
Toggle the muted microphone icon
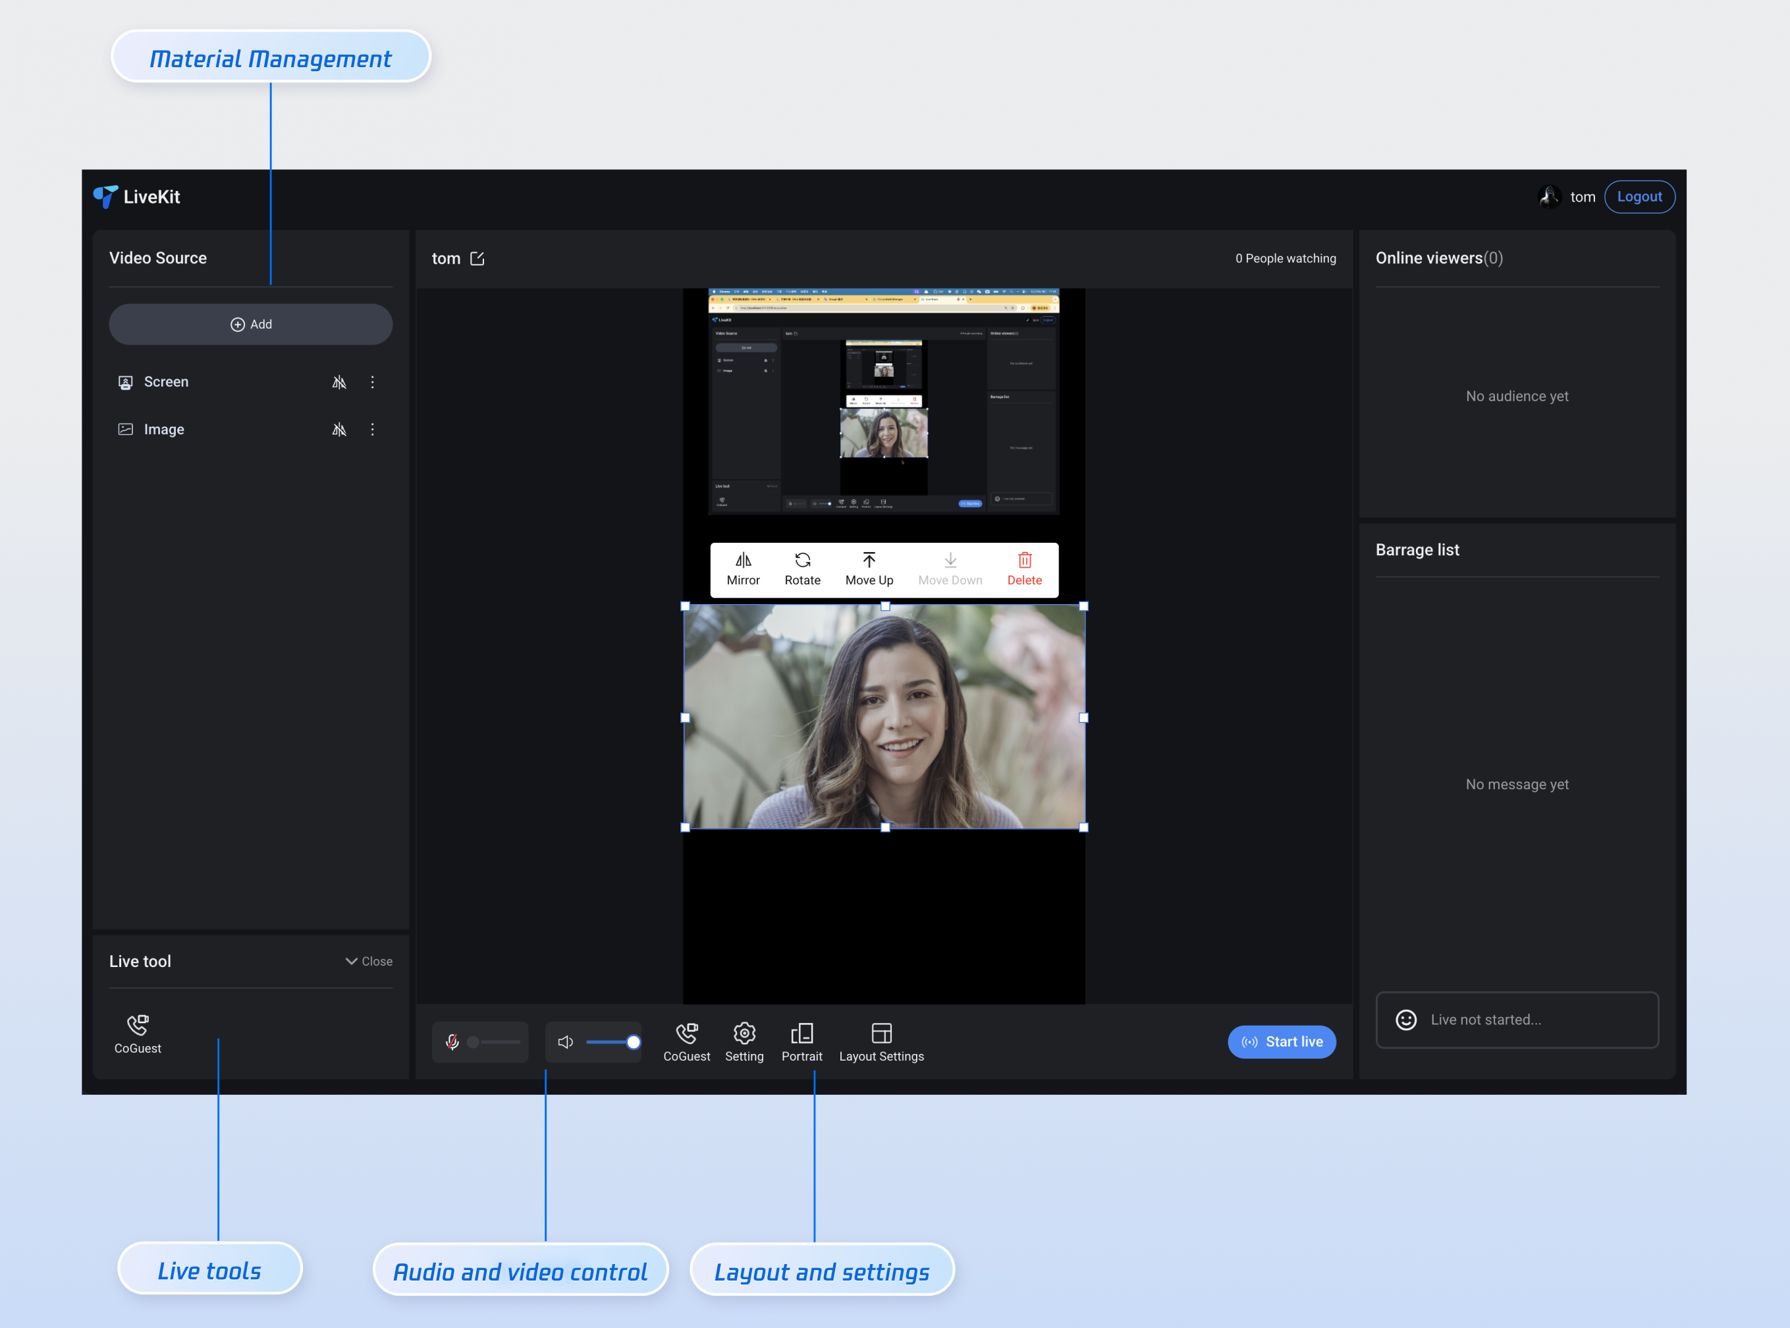(x=452, y=1042)
